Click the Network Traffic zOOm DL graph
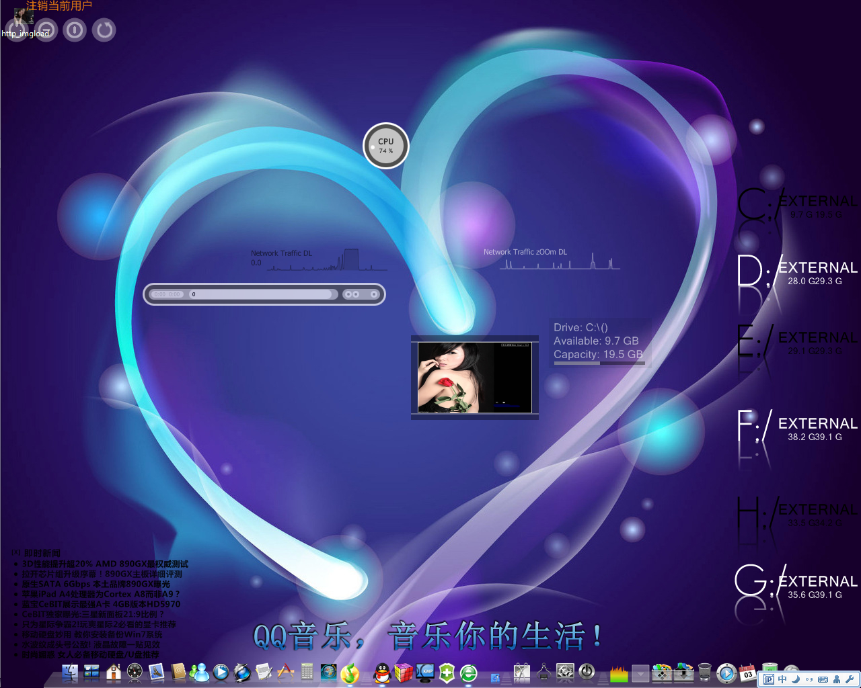861x688 pixels. point(552,259)
